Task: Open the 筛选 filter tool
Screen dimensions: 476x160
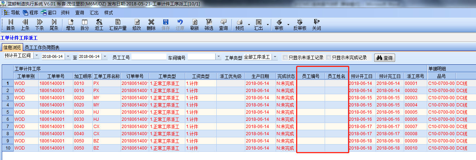Action: tap(209, 24)
